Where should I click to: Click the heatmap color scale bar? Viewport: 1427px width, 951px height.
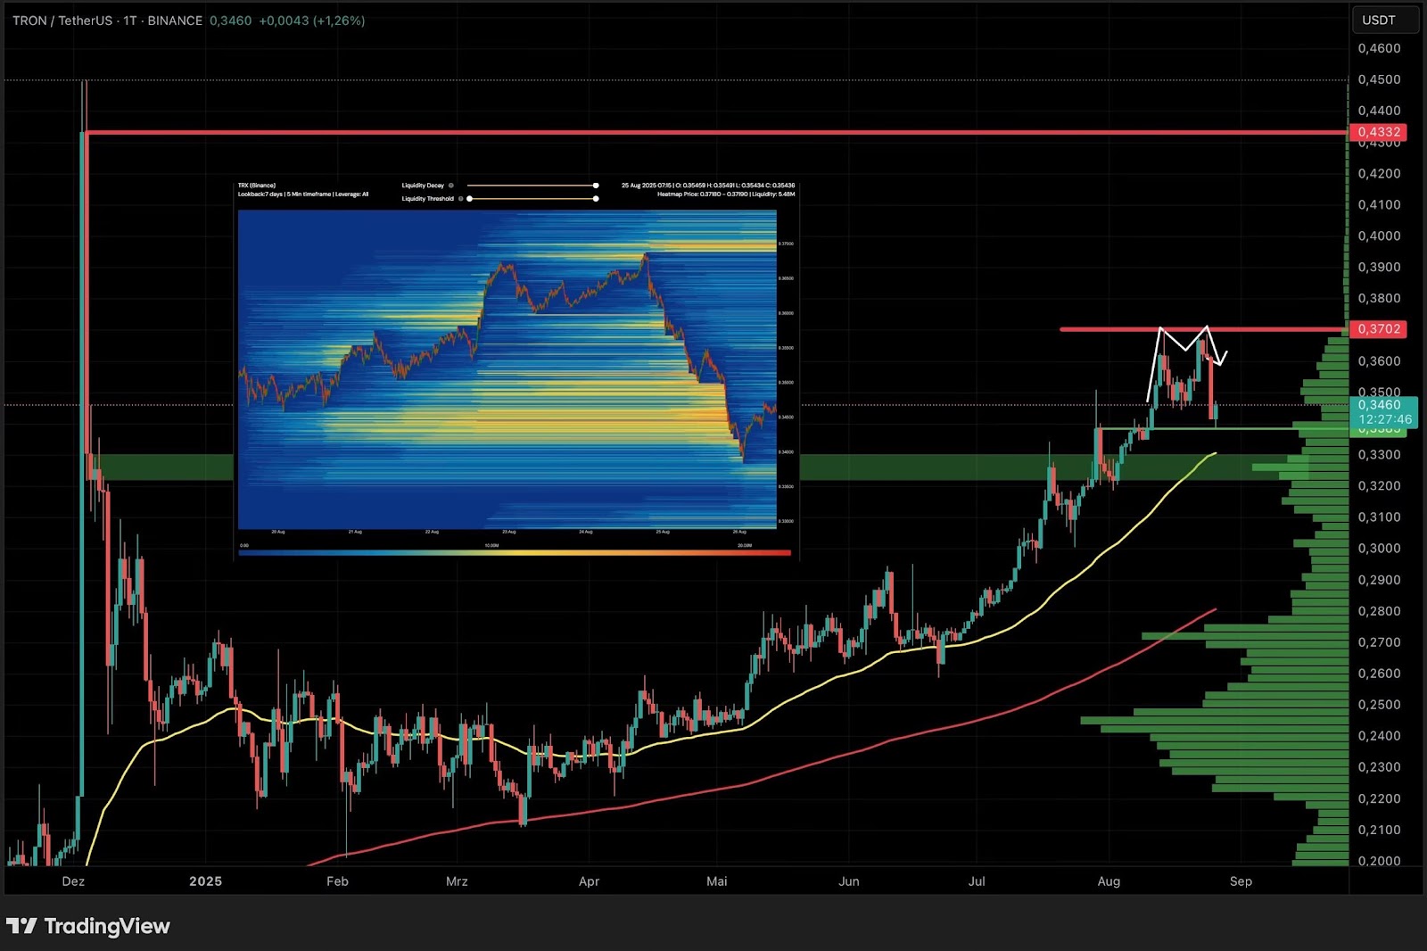[x=515, y=553]
